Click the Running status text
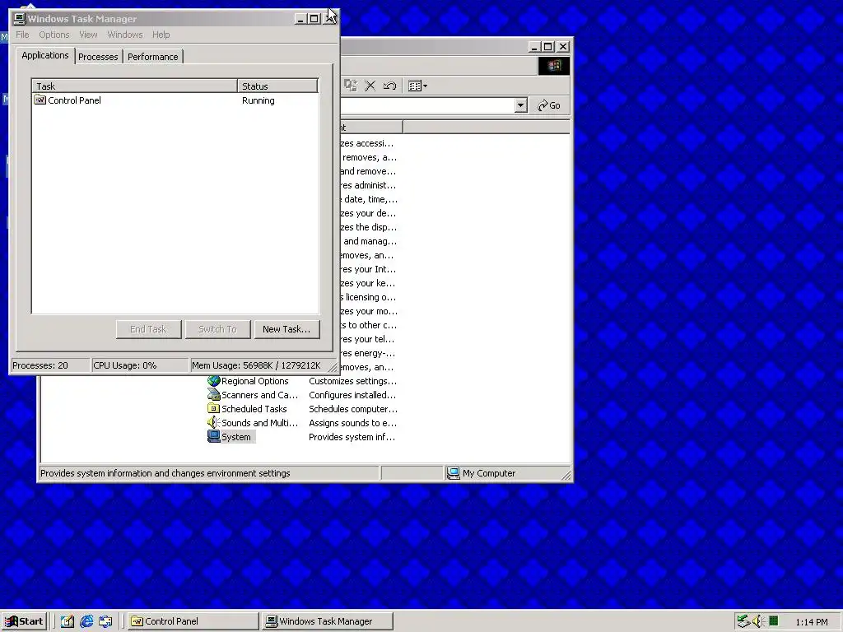The image size is (843, 632). coord(258,100)
